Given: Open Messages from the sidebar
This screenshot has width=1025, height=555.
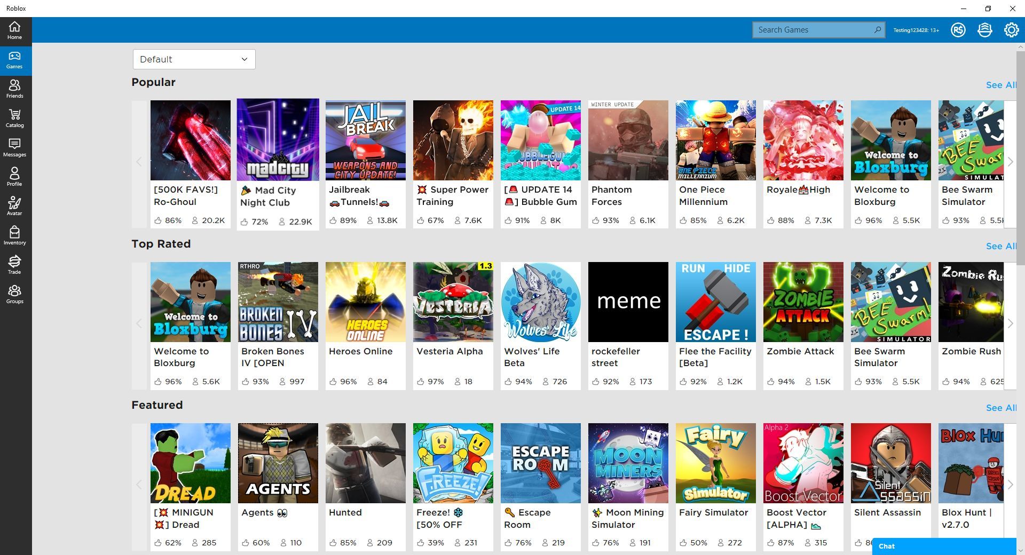Looking at the screenshot, I should [14, 147].
